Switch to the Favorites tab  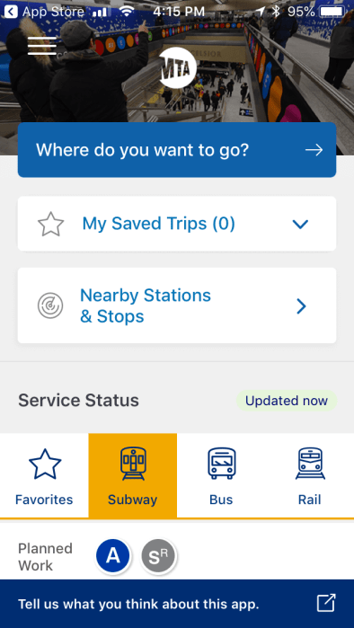[44, 476]
